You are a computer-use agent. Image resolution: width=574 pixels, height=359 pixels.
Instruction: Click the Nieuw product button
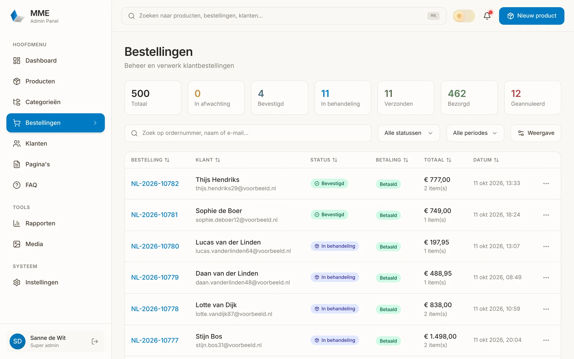pos(532,16)
